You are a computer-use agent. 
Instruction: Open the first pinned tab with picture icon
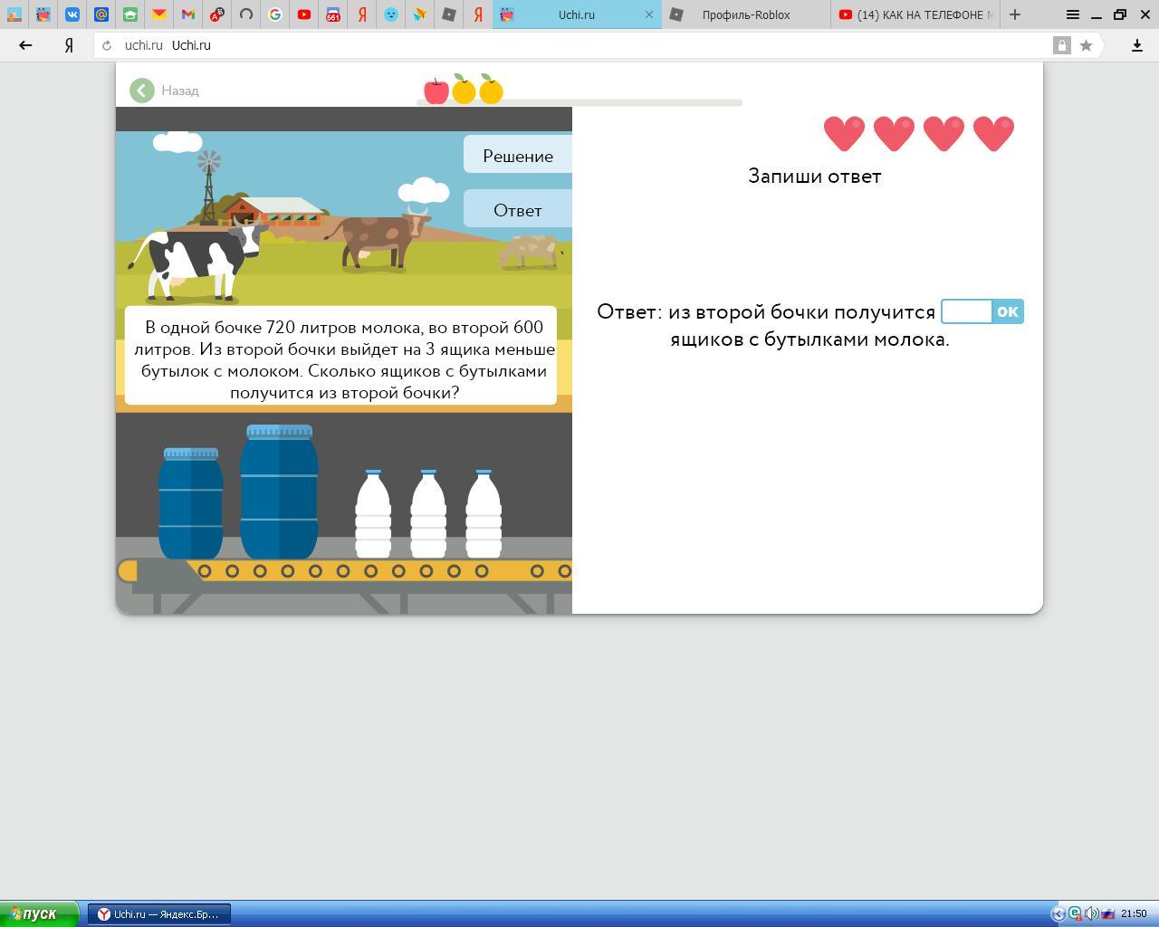14,14
